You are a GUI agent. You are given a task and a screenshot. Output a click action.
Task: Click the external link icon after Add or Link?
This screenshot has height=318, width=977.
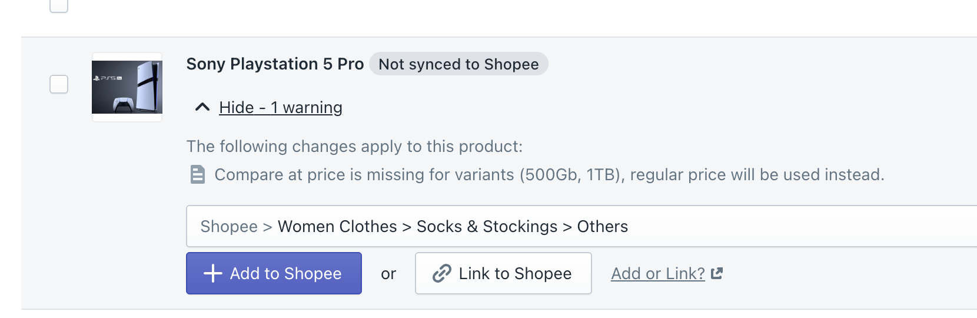(x=717, y=273)
